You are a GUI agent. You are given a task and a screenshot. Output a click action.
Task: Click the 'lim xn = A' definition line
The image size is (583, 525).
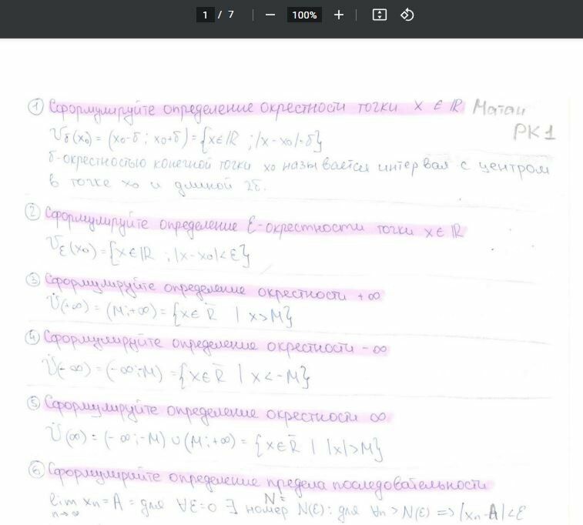click(287, 508)
